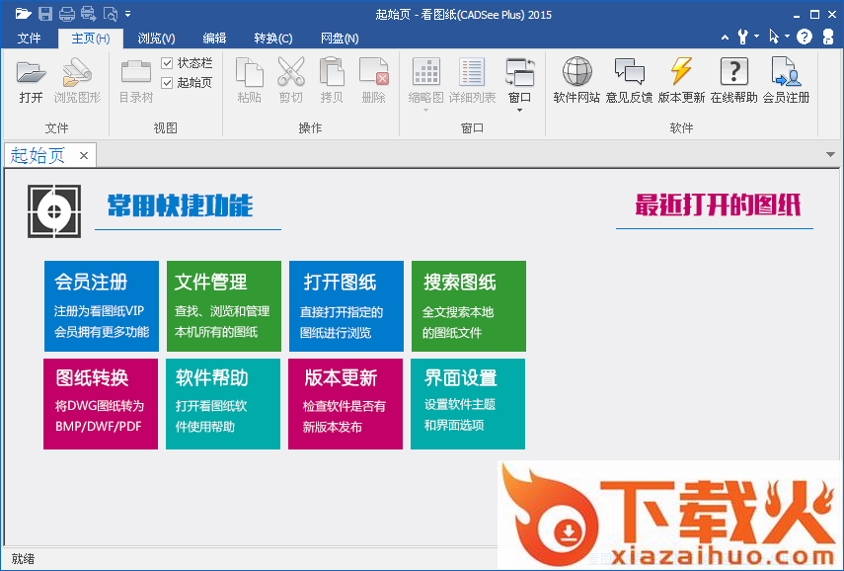Image resolution: width=844 pixels, height=571 pixels.
Task: Click the save icon in quick access toolbar
Action: pos(45,14)
